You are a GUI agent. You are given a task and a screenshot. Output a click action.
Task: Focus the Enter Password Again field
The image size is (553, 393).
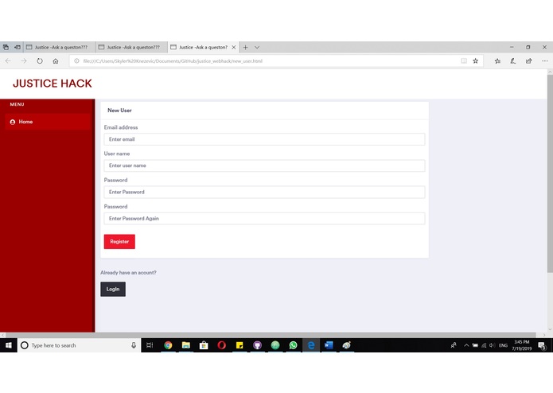coord(264,219)
